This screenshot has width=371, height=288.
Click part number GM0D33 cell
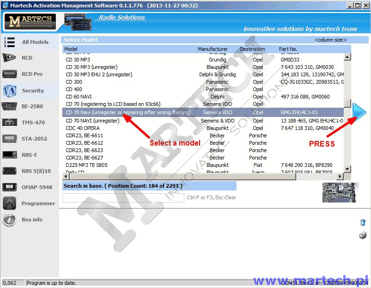(290, 60)
